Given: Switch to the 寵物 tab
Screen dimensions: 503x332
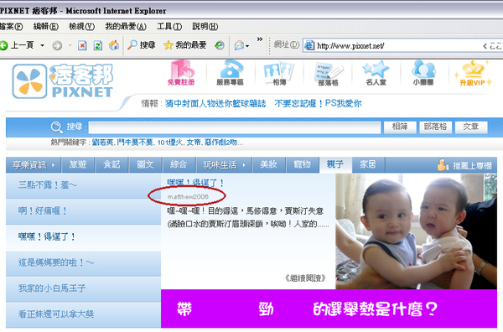Looking at the screenshot, I should coord(302,165).
